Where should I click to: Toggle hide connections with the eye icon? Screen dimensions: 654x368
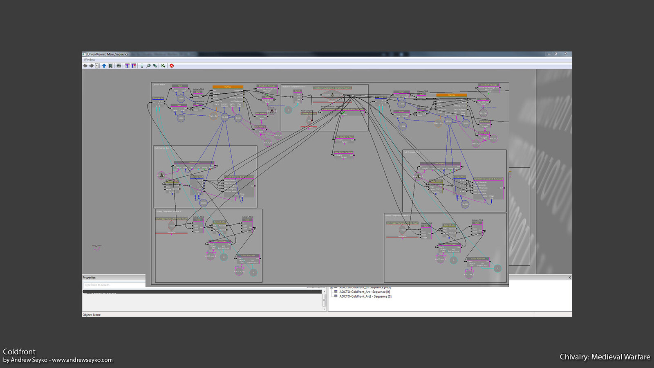[119, 65]
